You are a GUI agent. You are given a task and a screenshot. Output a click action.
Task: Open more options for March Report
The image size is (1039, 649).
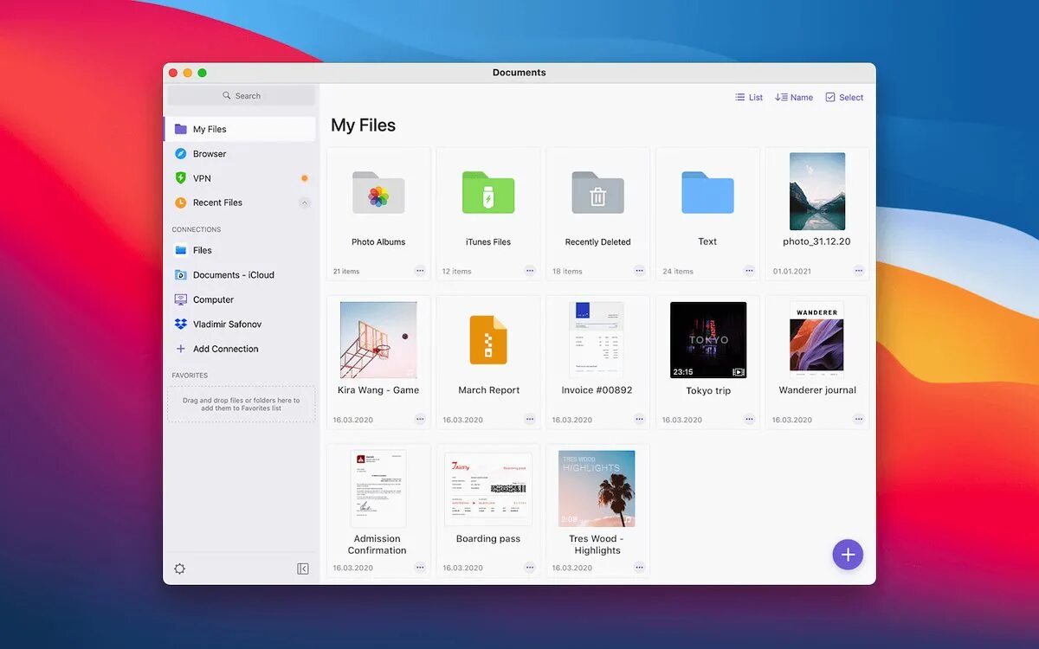point(530,419)
